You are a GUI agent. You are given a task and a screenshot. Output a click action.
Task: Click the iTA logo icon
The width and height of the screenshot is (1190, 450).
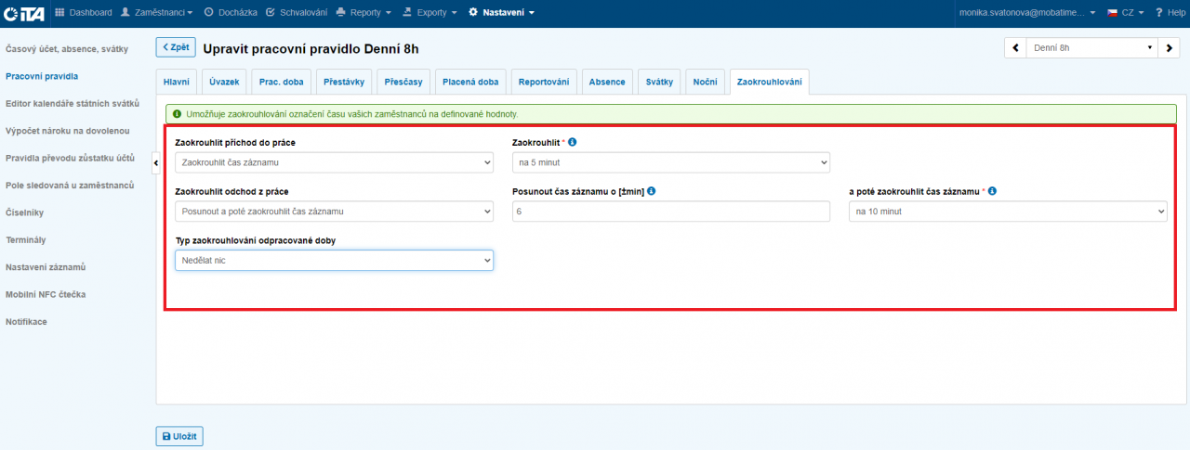pos(23,13)
